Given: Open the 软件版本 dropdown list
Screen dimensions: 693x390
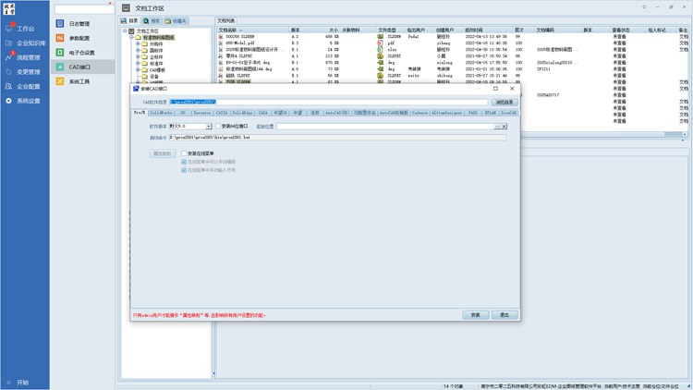Looking at the screenshot, I should tap(209, 126).
